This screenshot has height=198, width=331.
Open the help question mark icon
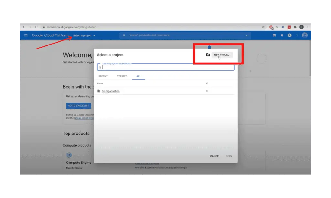pos(282,35)
